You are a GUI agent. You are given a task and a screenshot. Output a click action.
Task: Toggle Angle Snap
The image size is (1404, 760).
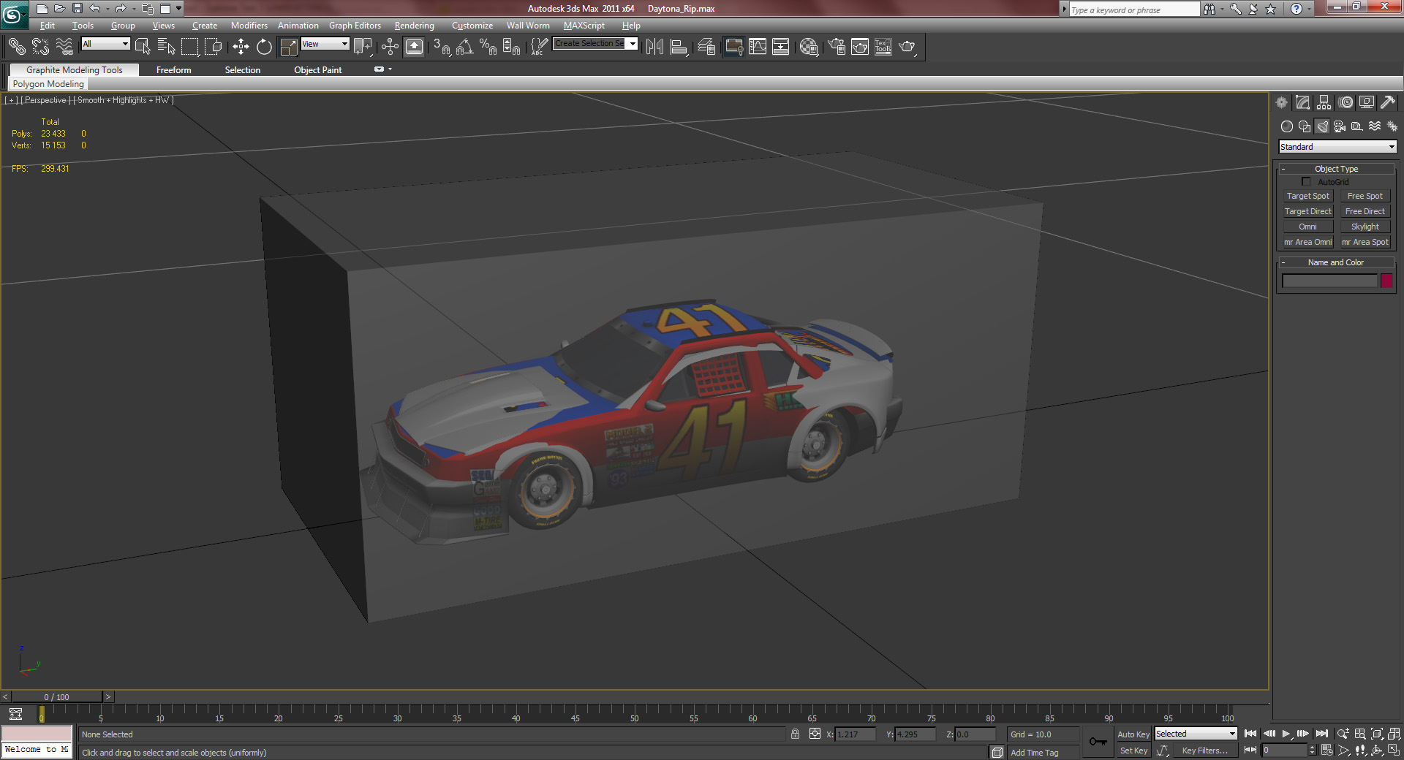coord(464,47)
